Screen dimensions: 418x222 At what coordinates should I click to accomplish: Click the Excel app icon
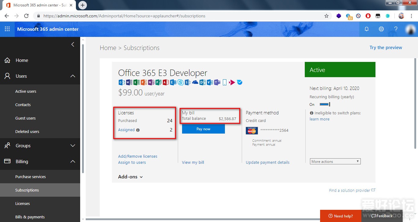pyautogui.click(x=136, y=82)
